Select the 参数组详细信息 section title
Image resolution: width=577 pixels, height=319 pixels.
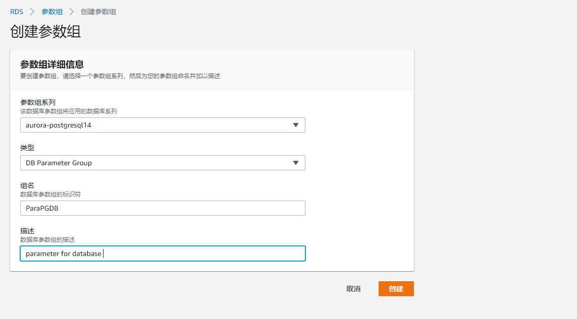click(51, 65)
